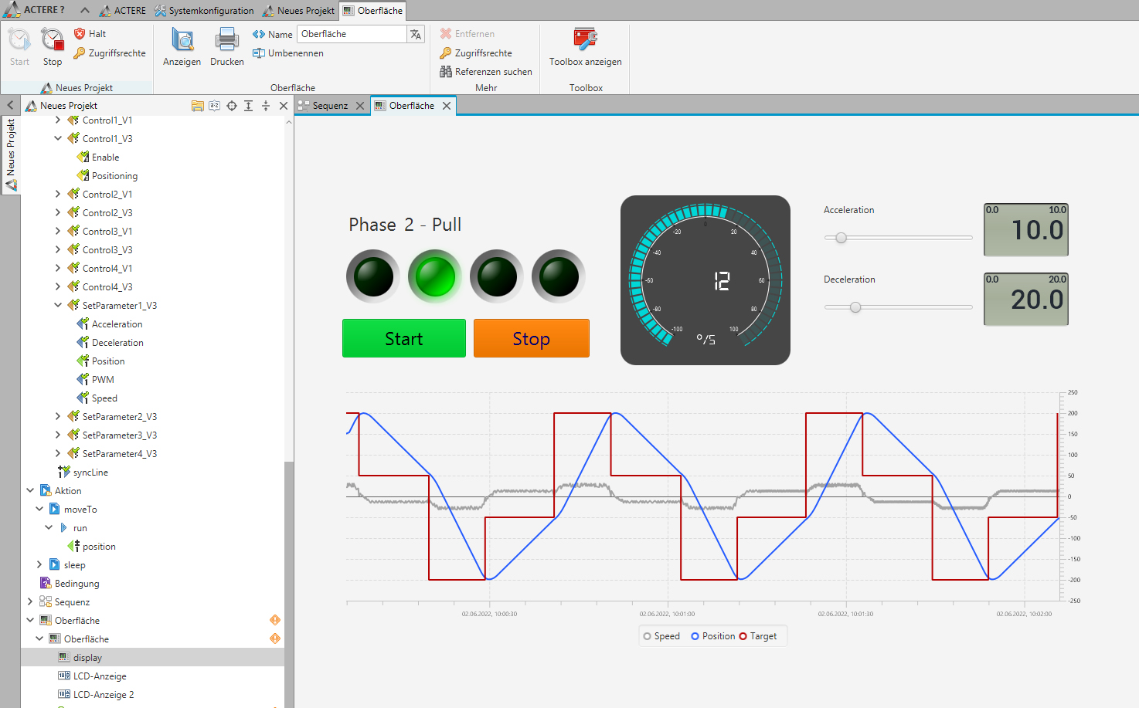
Task: Click the translate icon beside Name field
Action: click(416, 34)
